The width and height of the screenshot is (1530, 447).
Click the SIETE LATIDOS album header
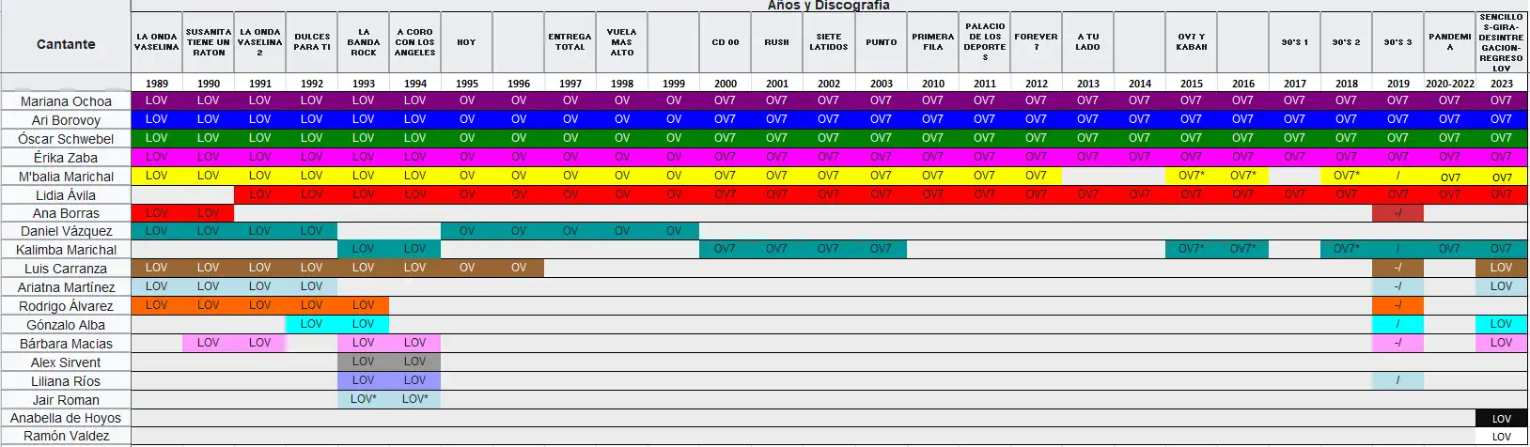click(829, 42)
